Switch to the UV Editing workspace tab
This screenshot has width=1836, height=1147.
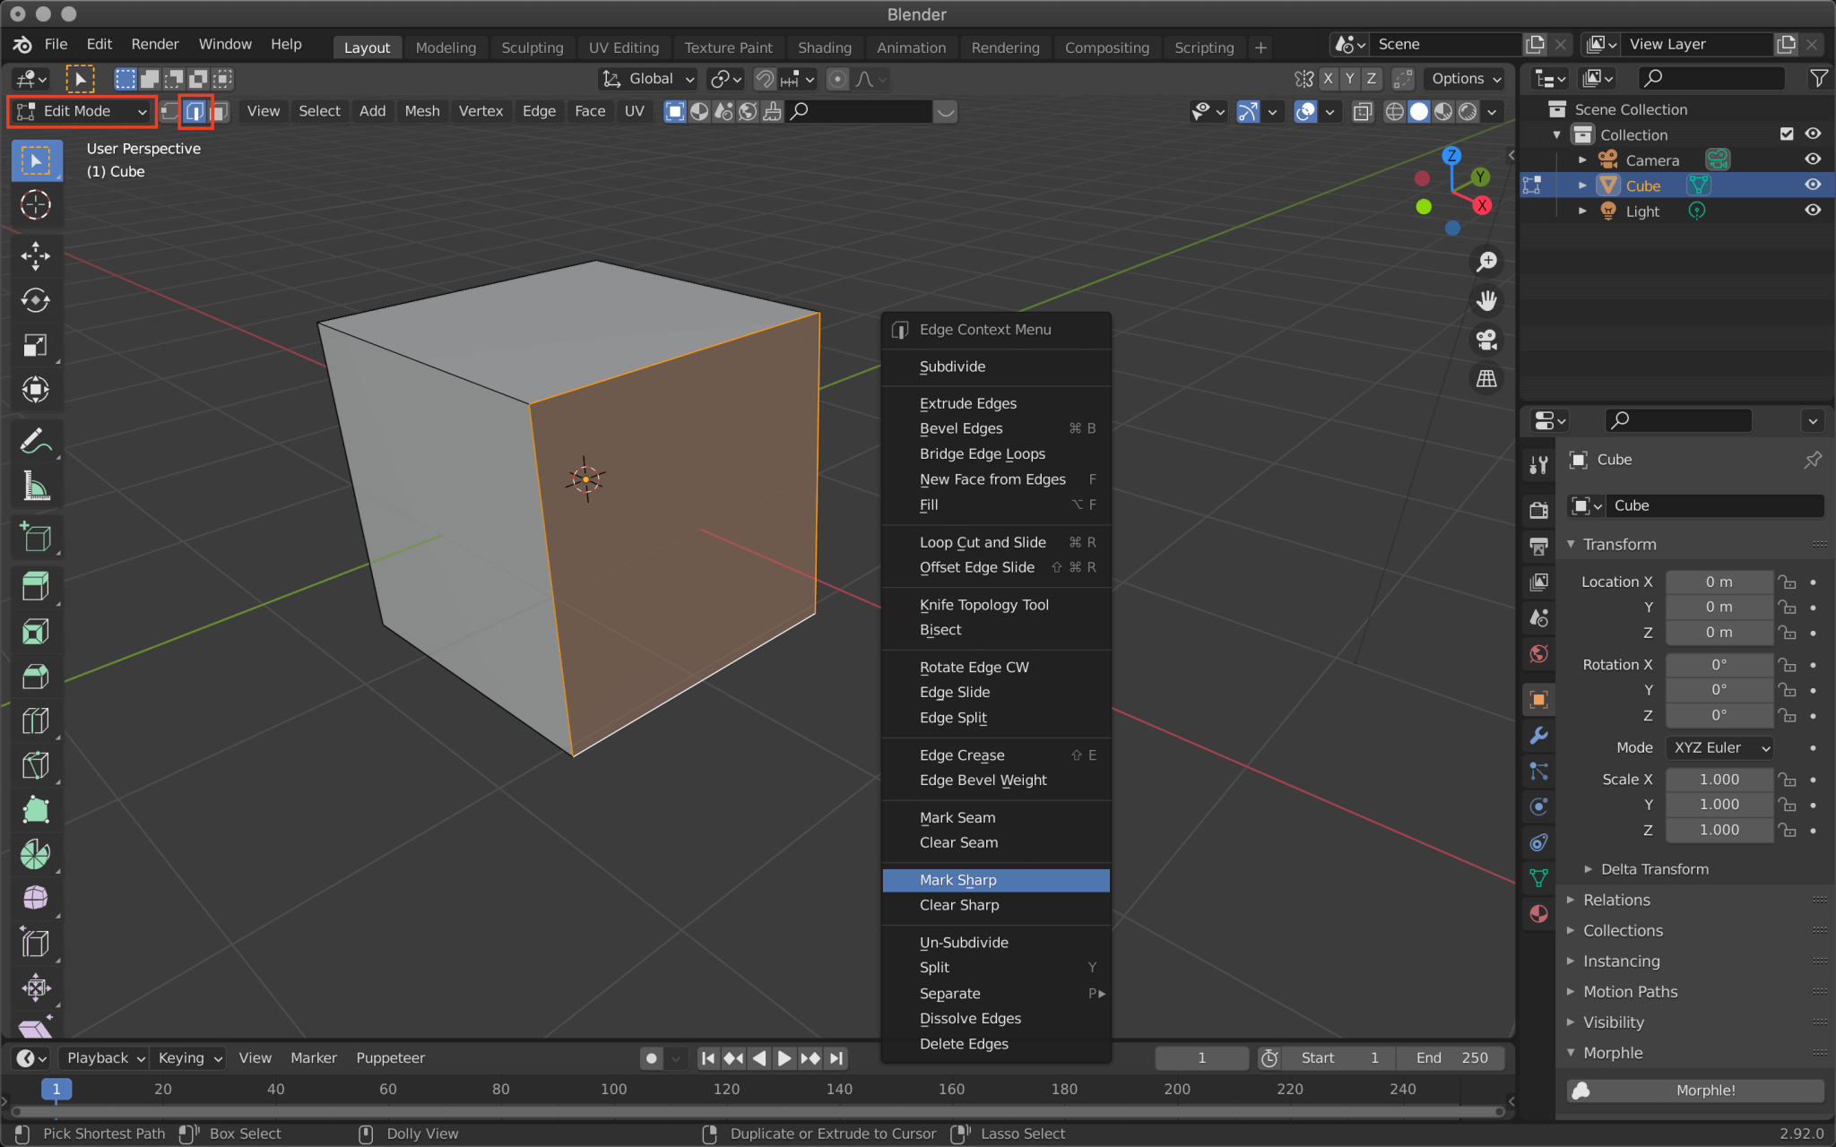[x=624, y=47]
